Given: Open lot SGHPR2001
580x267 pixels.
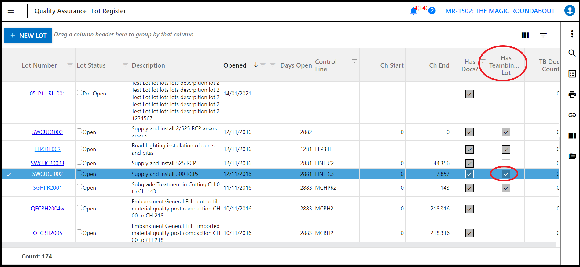Looking at the screenshot, I should 47,188.
